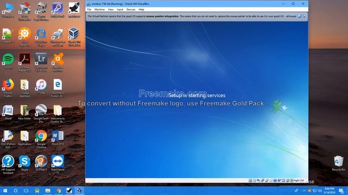
Task: Open the Input menu
Action: click(120, 10)
